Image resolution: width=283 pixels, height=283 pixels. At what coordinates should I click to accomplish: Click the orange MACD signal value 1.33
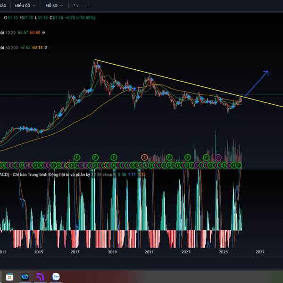141,175
